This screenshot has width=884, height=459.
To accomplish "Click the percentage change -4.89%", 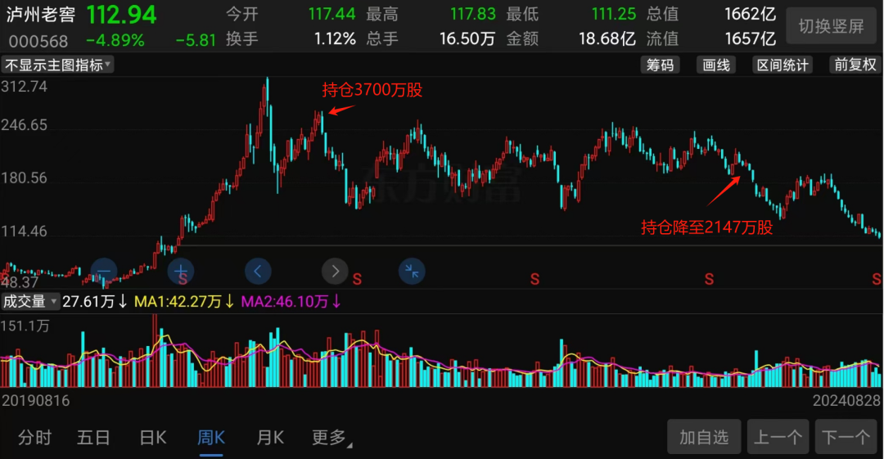I will (x=115, y=41).
